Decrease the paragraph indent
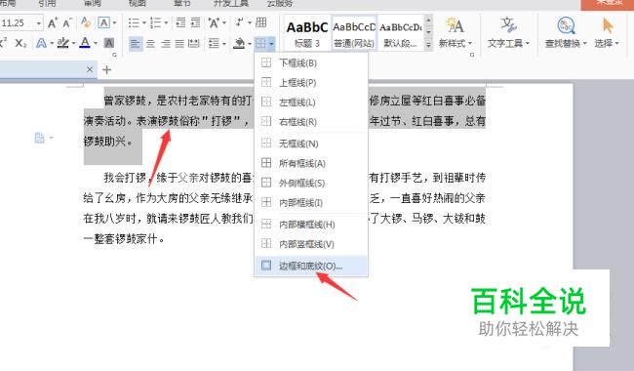This screenshot has height=371, width=634. coord(180,22)
